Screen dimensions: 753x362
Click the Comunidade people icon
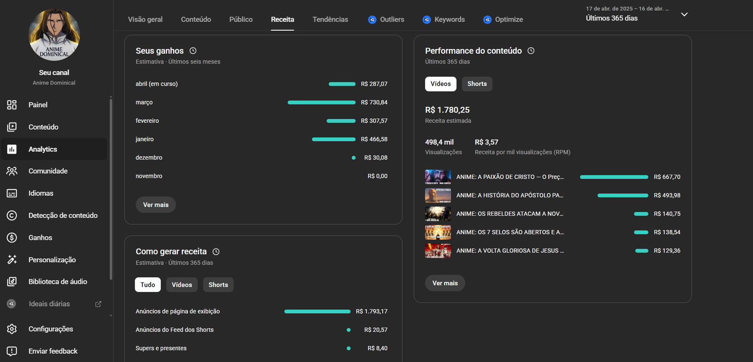click(12, 171)
